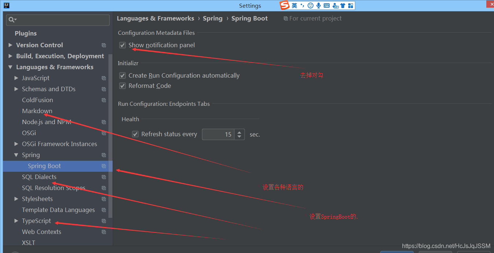Increase refresh interval with up arrow
This screenshot has width=494, height=253.
point(239,132)
